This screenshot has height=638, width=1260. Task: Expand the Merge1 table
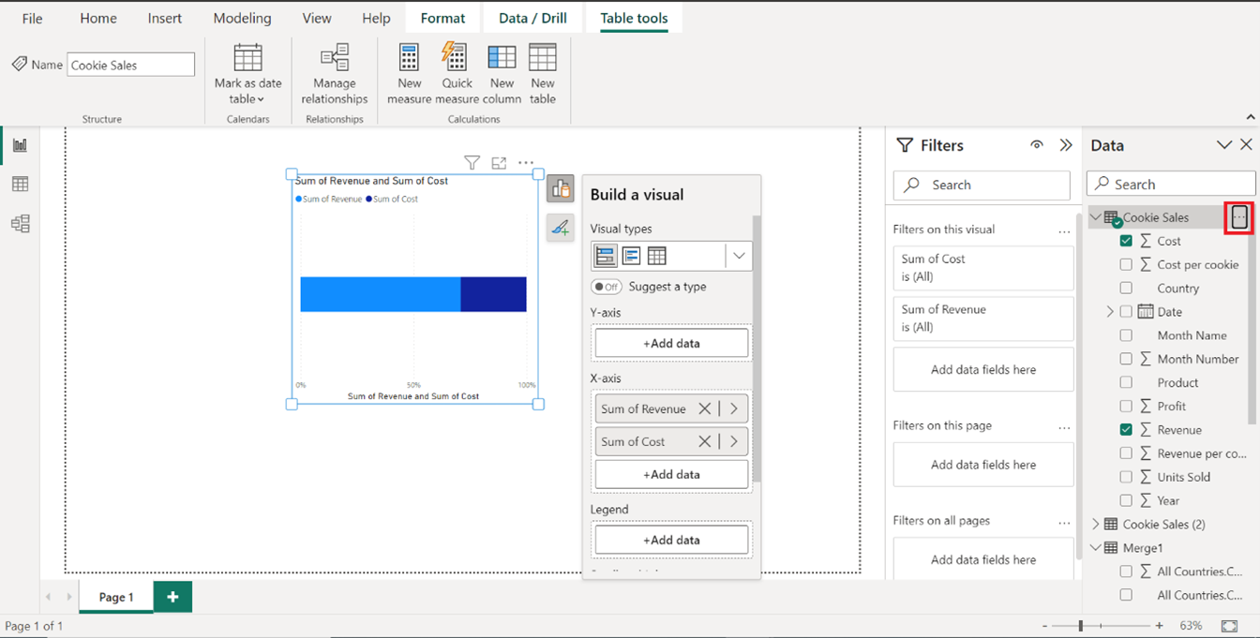(x=1095, y=547)
